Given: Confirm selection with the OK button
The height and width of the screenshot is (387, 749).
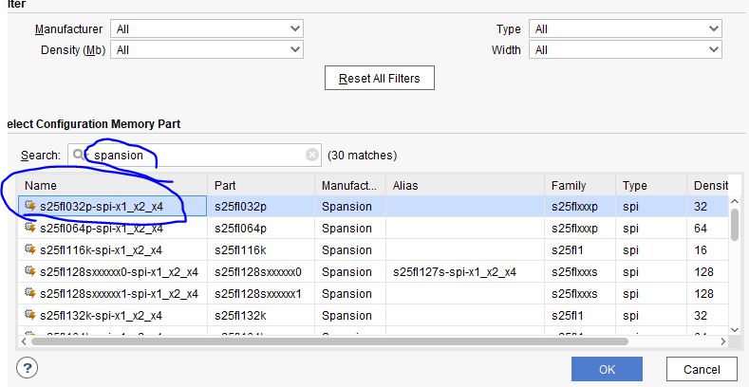Looking at the screenshot, I should (608, 368).
